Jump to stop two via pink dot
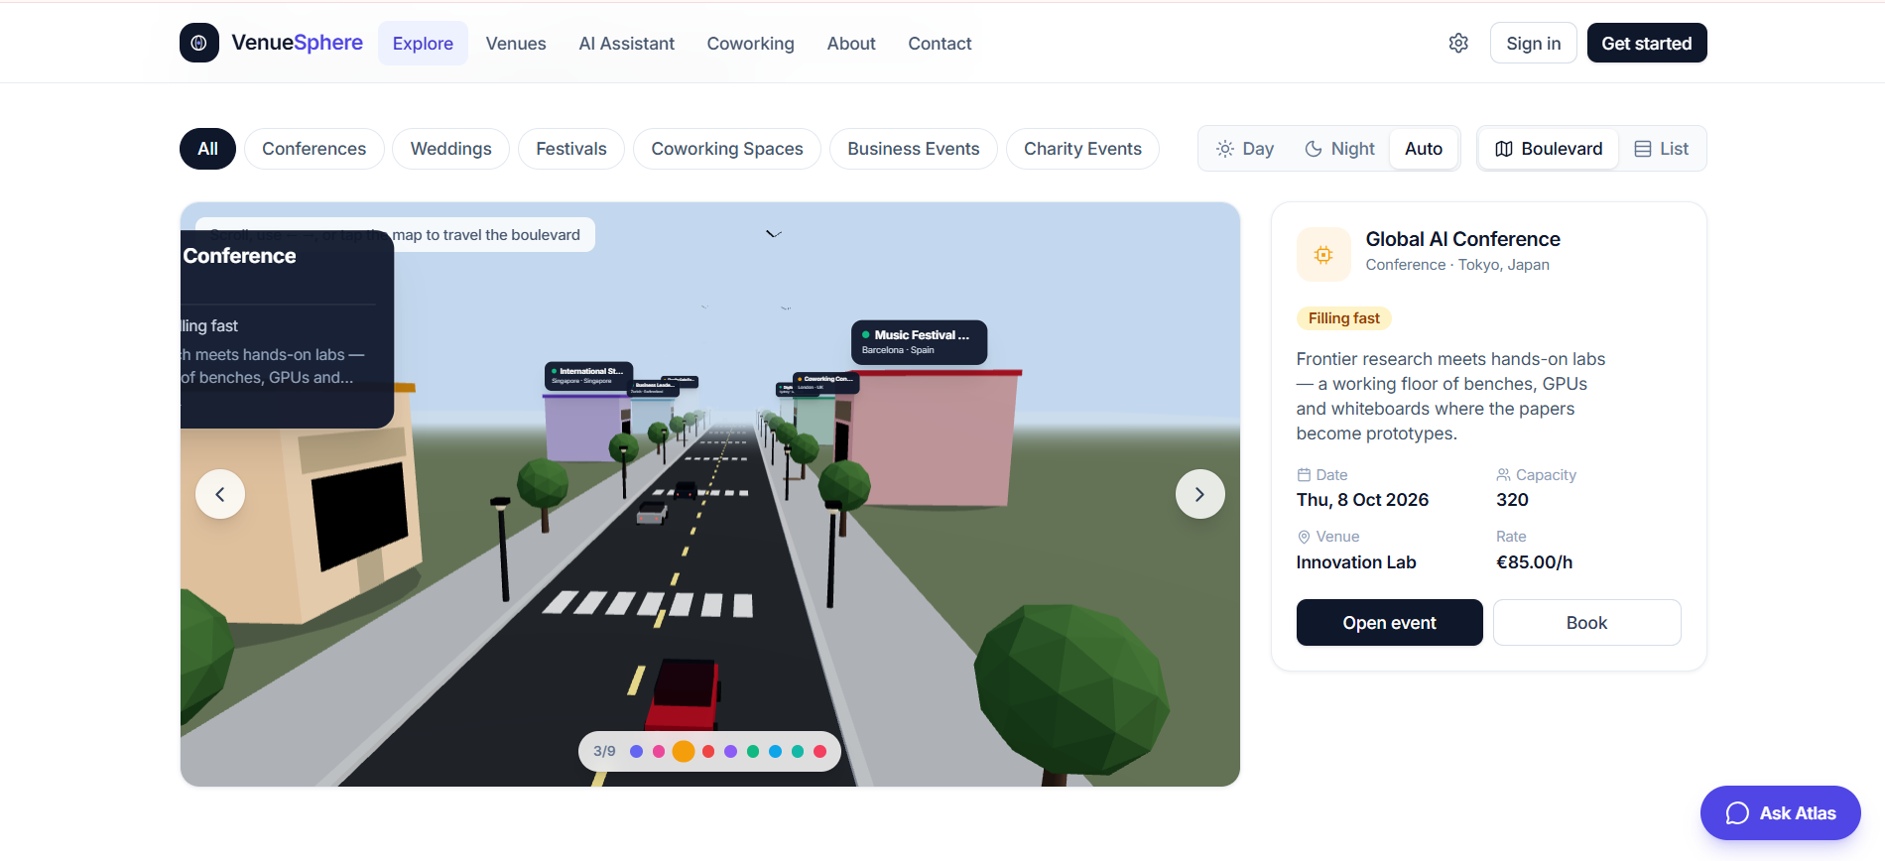This screenshot has width=1885, height=861. pyautogui.click(x=659, y=751)
